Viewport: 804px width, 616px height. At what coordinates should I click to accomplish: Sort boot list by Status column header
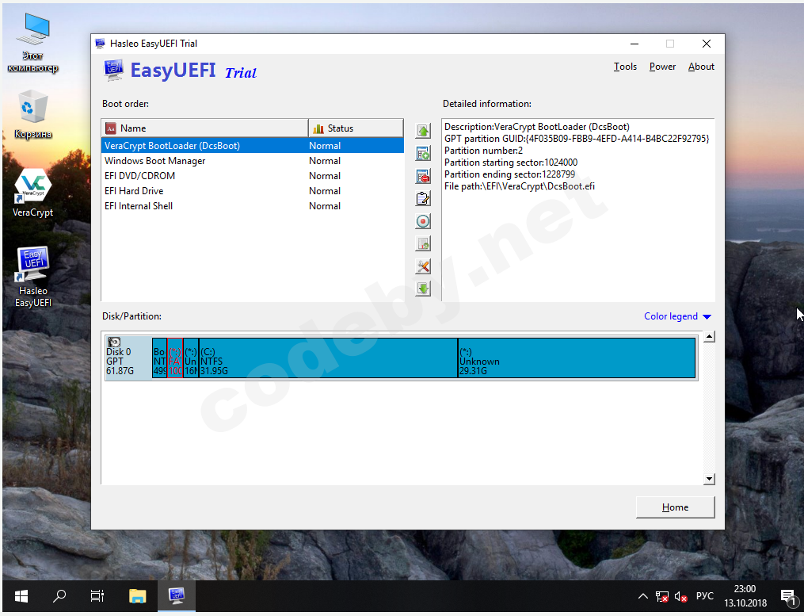356,128
